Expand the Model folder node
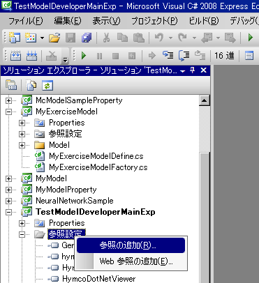Image resolution: width=259 pixels, height=283 pixels. (22, 145)
